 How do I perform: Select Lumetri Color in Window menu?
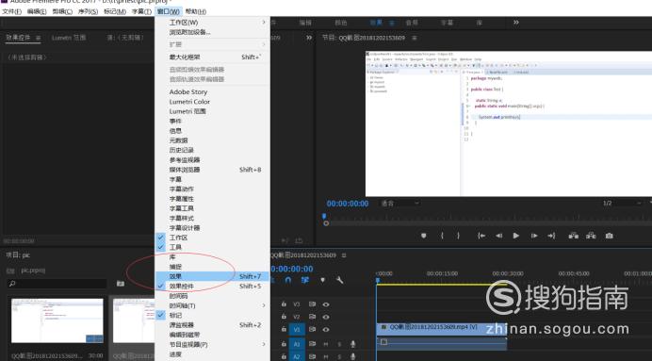[x=212, y=102]
